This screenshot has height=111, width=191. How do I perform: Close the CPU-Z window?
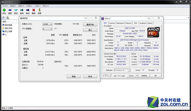(x=158, y=18)
